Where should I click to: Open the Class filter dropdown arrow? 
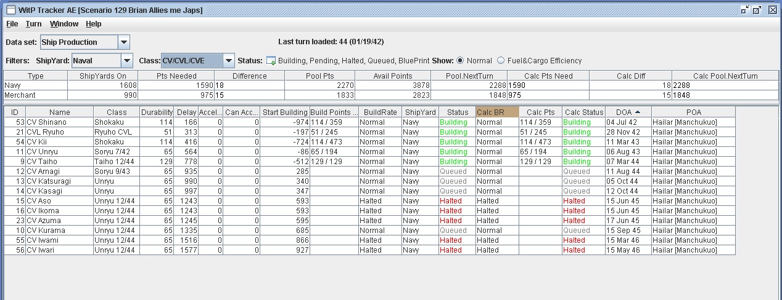pos(229,61)
